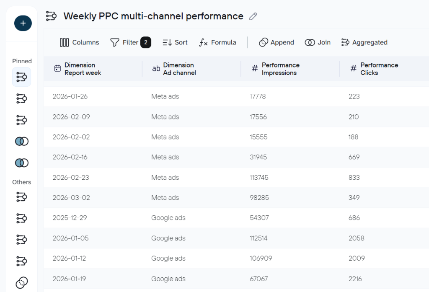
Task: Click 'Google ads' in the 2025-12-29 row
Action: [x=168, y=218]
